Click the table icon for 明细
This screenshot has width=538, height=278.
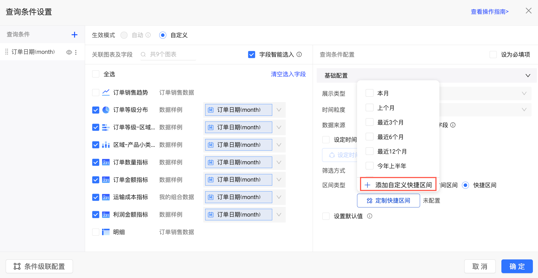(x=106, y=232)
